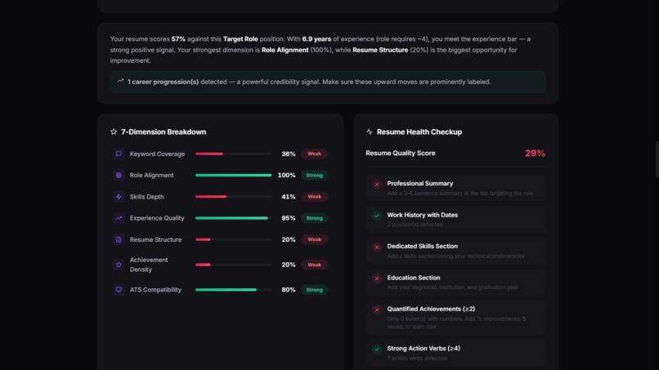Click the page vertical scrollbar thumb
Screen dimensions: 659x370
pyautogui.click(x=657, y=159)
